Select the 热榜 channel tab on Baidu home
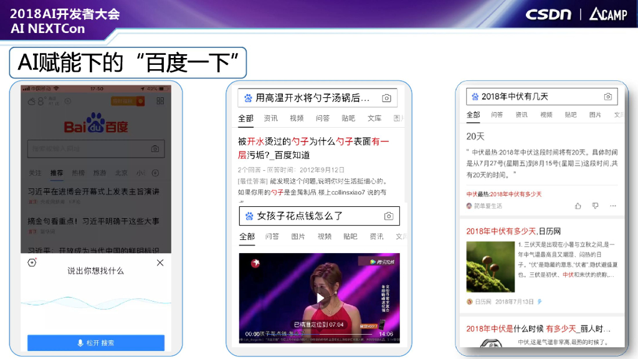This screenshot has width=638, height=359. point(78,173)
